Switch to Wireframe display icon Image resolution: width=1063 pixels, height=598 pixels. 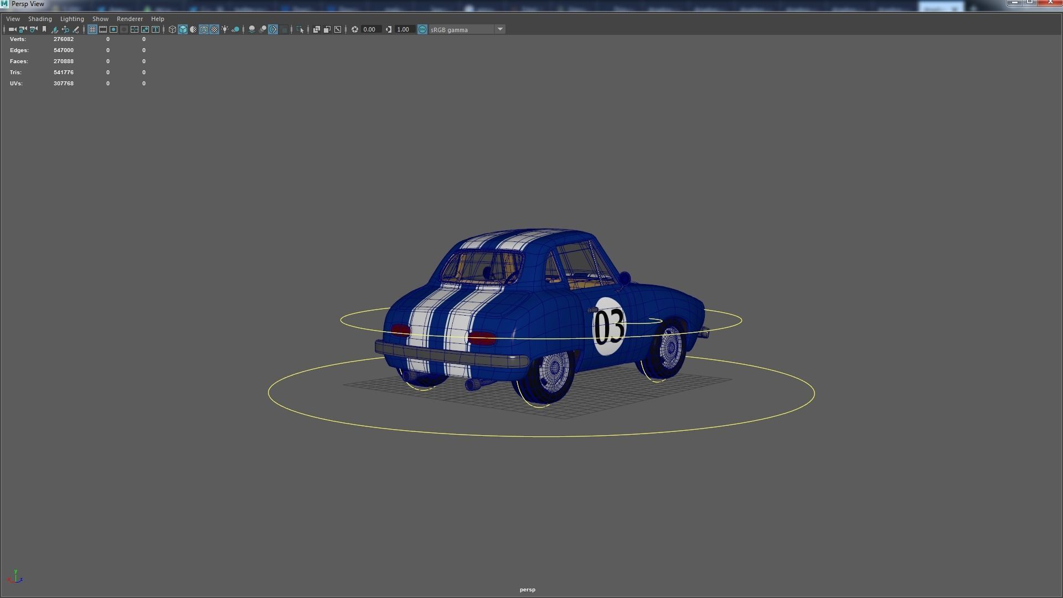[x=172, y=29]
